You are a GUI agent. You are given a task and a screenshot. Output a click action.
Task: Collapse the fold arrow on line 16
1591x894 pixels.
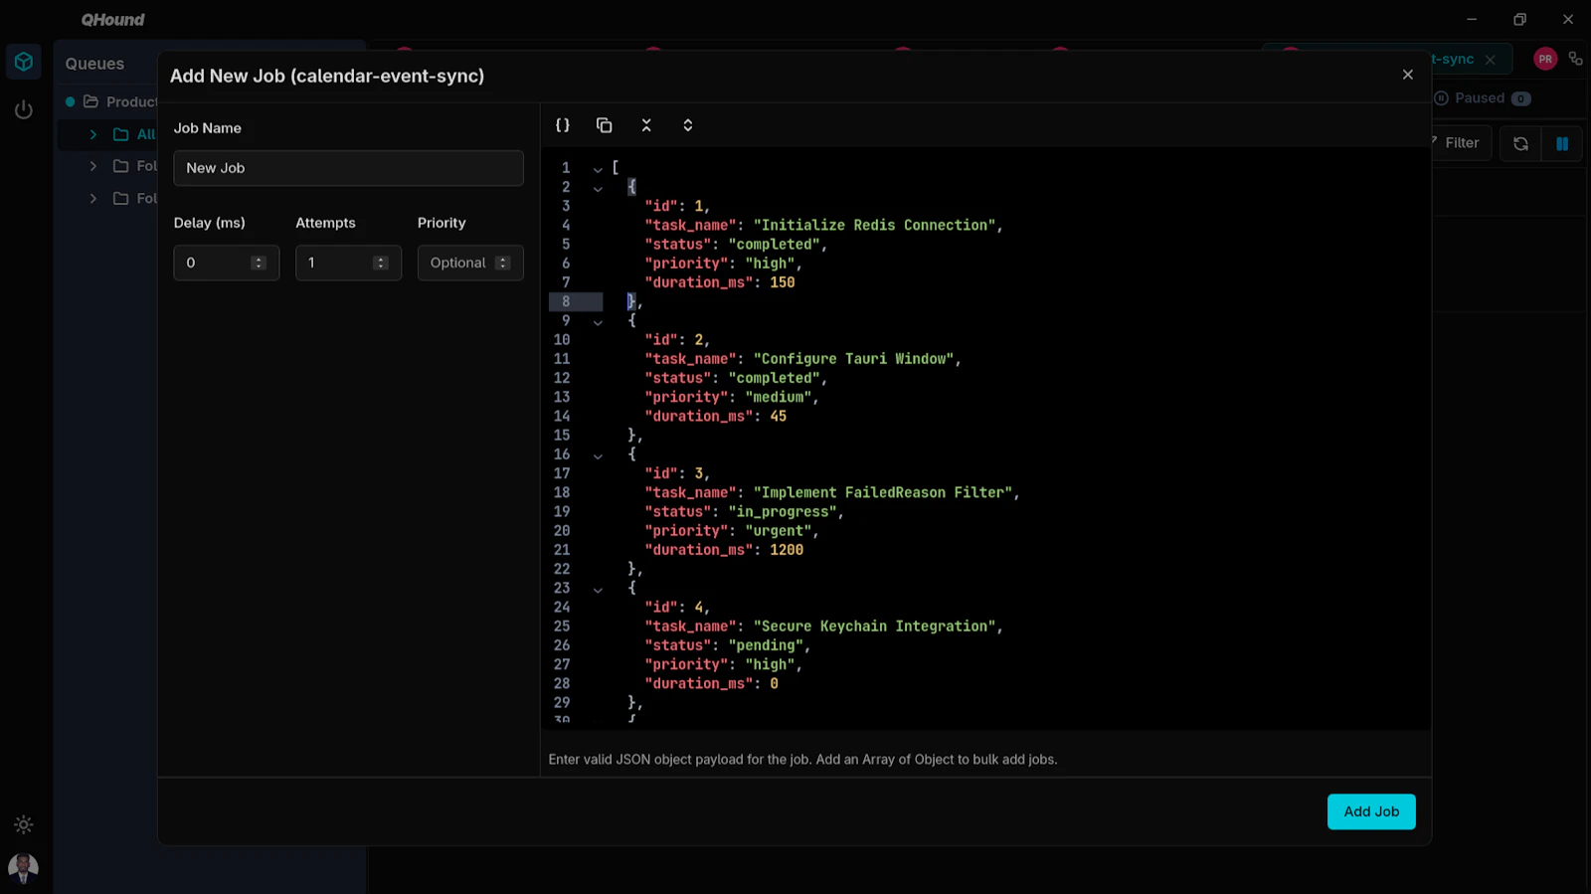click(x=598, y=456)
